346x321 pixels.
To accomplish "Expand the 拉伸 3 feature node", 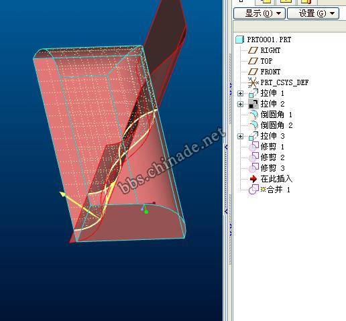I will (x=240, y=136).
